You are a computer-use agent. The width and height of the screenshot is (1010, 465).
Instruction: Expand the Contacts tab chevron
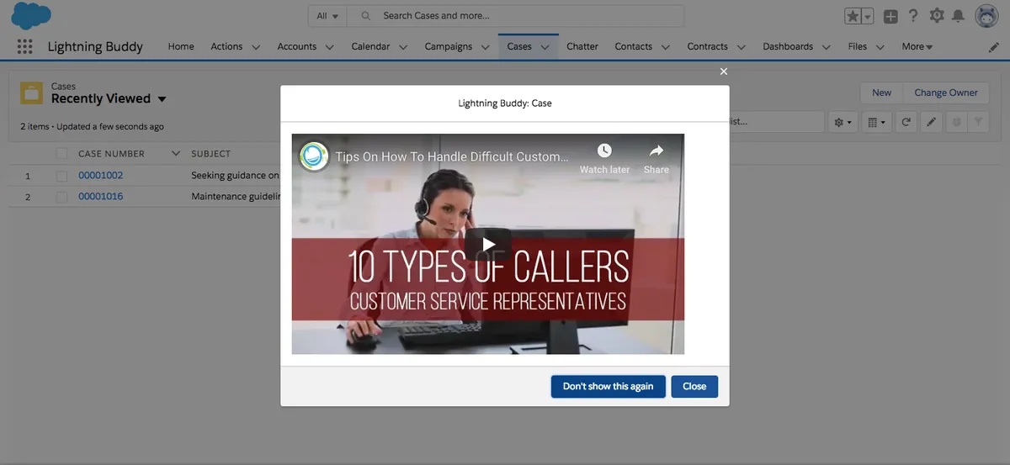click(x=665, y=47)
